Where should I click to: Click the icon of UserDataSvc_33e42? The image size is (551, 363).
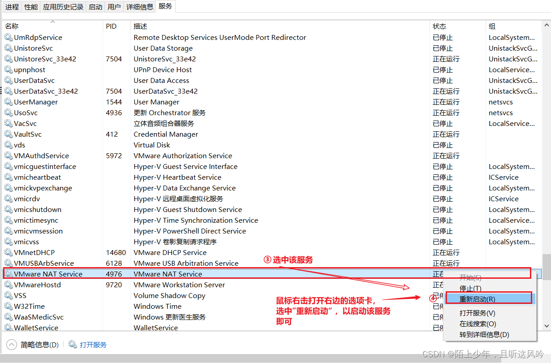[9, 91]
